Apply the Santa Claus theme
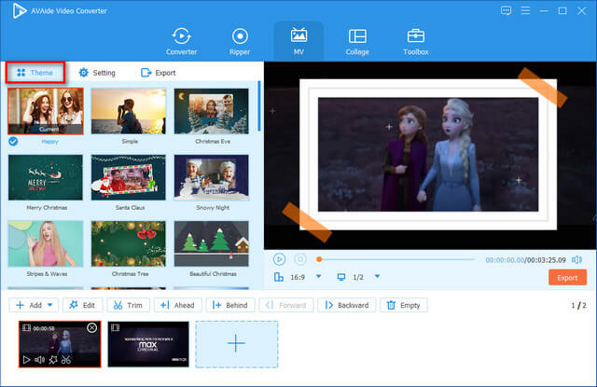 (x=129, y=177)
